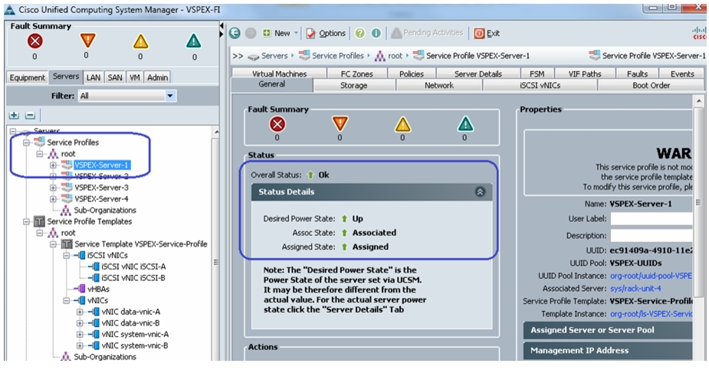Click the green Help question icon
Screen dimensions: 709x370
pos(360,33)
